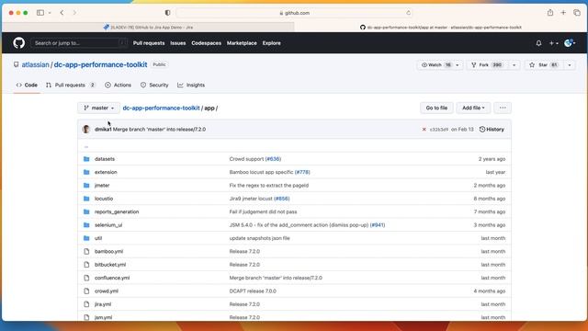The width and height of the screenshot is (588, 331).
Task: Open the more options ellipsis button
Action: 503,108
